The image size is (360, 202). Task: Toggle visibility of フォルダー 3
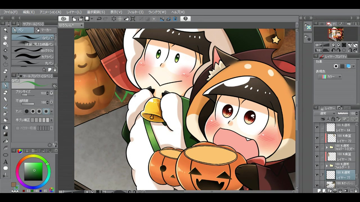point(317,166)
